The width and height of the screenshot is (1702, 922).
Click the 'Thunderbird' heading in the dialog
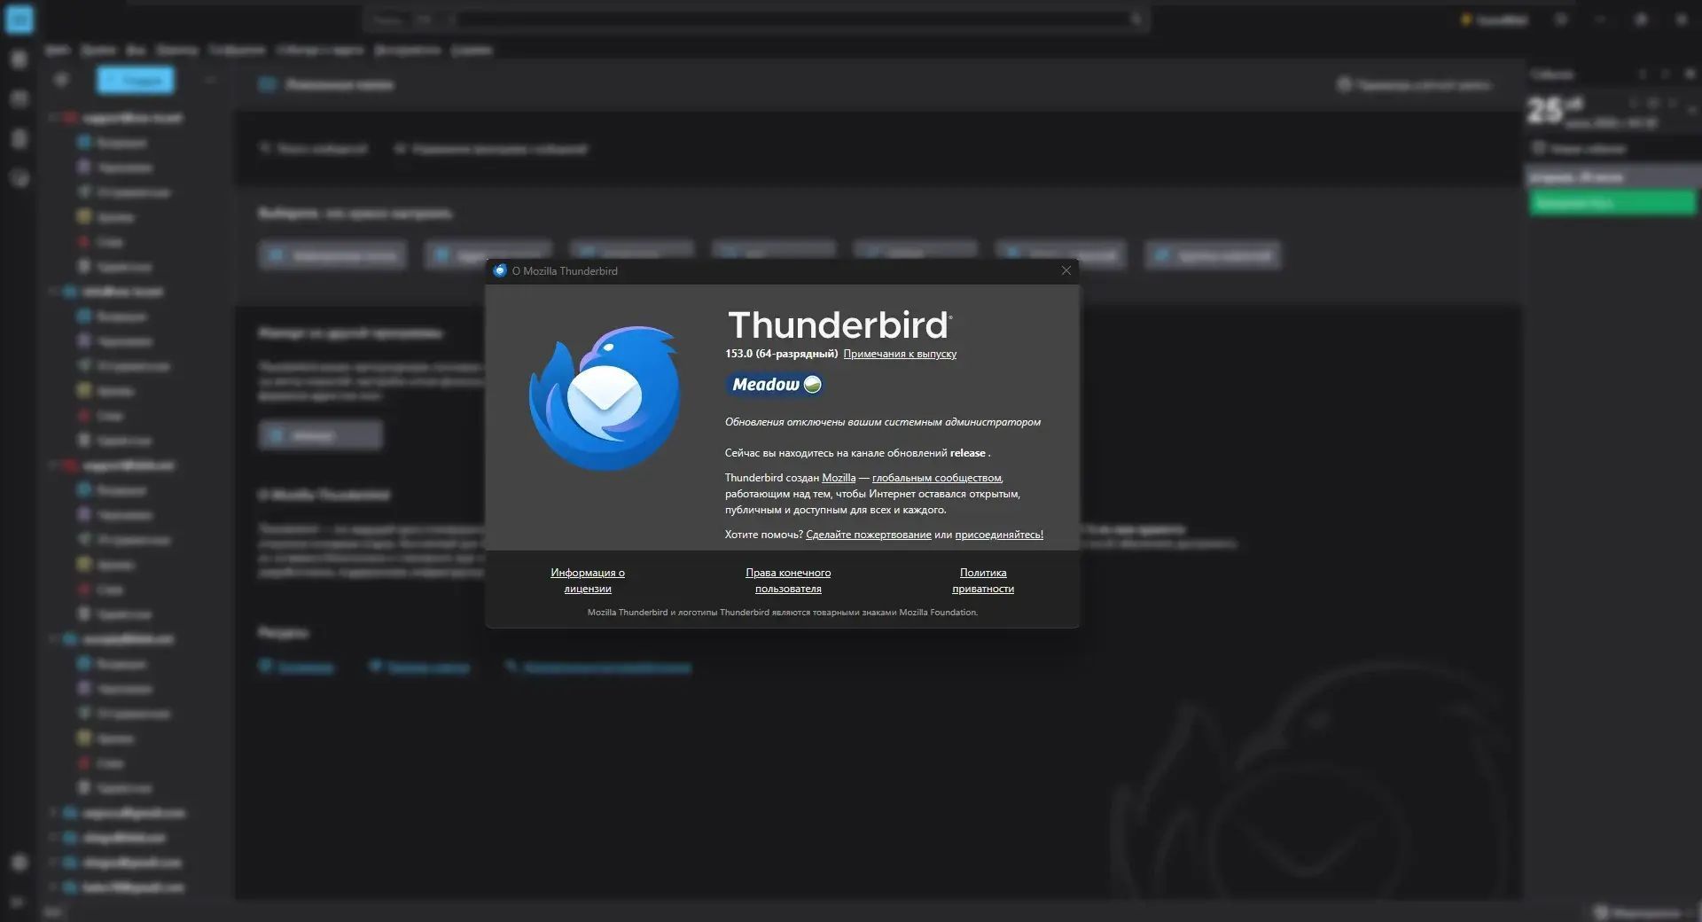click(839, 324)
